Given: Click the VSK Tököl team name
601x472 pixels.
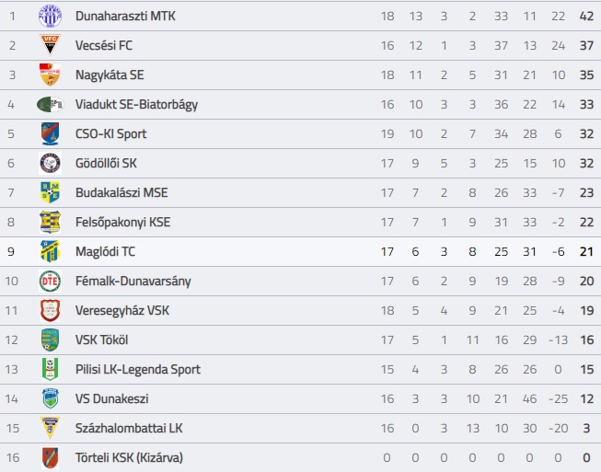Looking at the screenshot, I should 101,340.
